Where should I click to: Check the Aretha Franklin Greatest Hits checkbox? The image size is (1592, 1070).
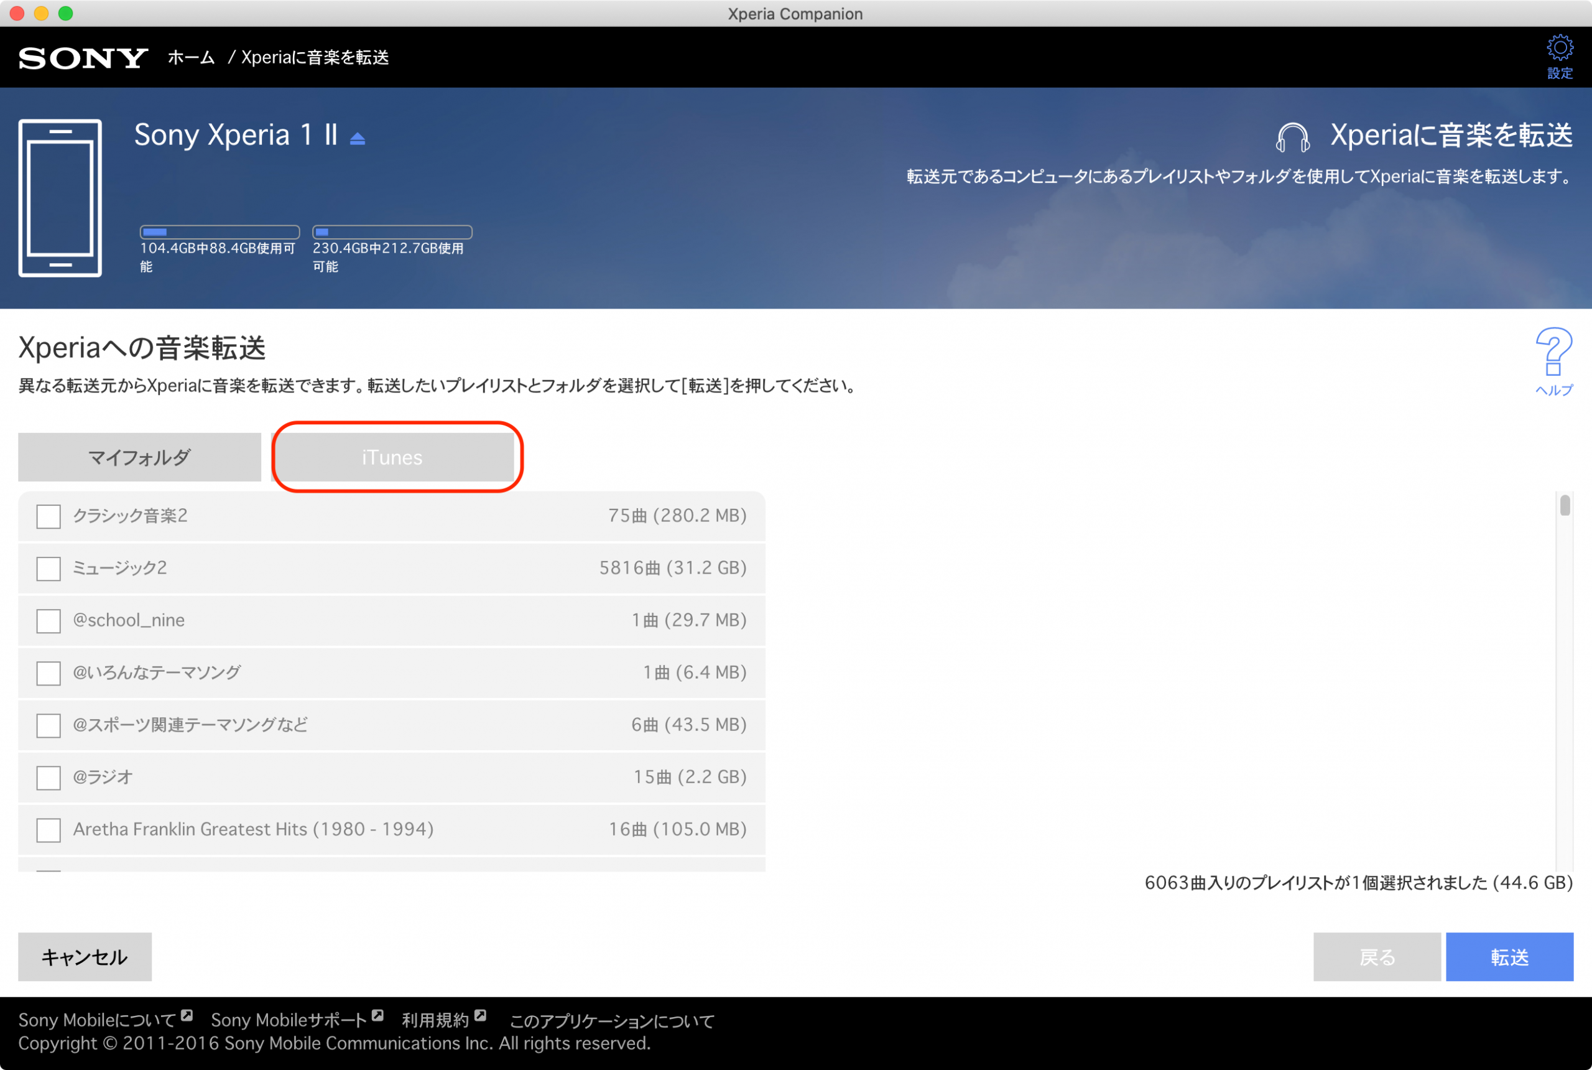(49, 830)
